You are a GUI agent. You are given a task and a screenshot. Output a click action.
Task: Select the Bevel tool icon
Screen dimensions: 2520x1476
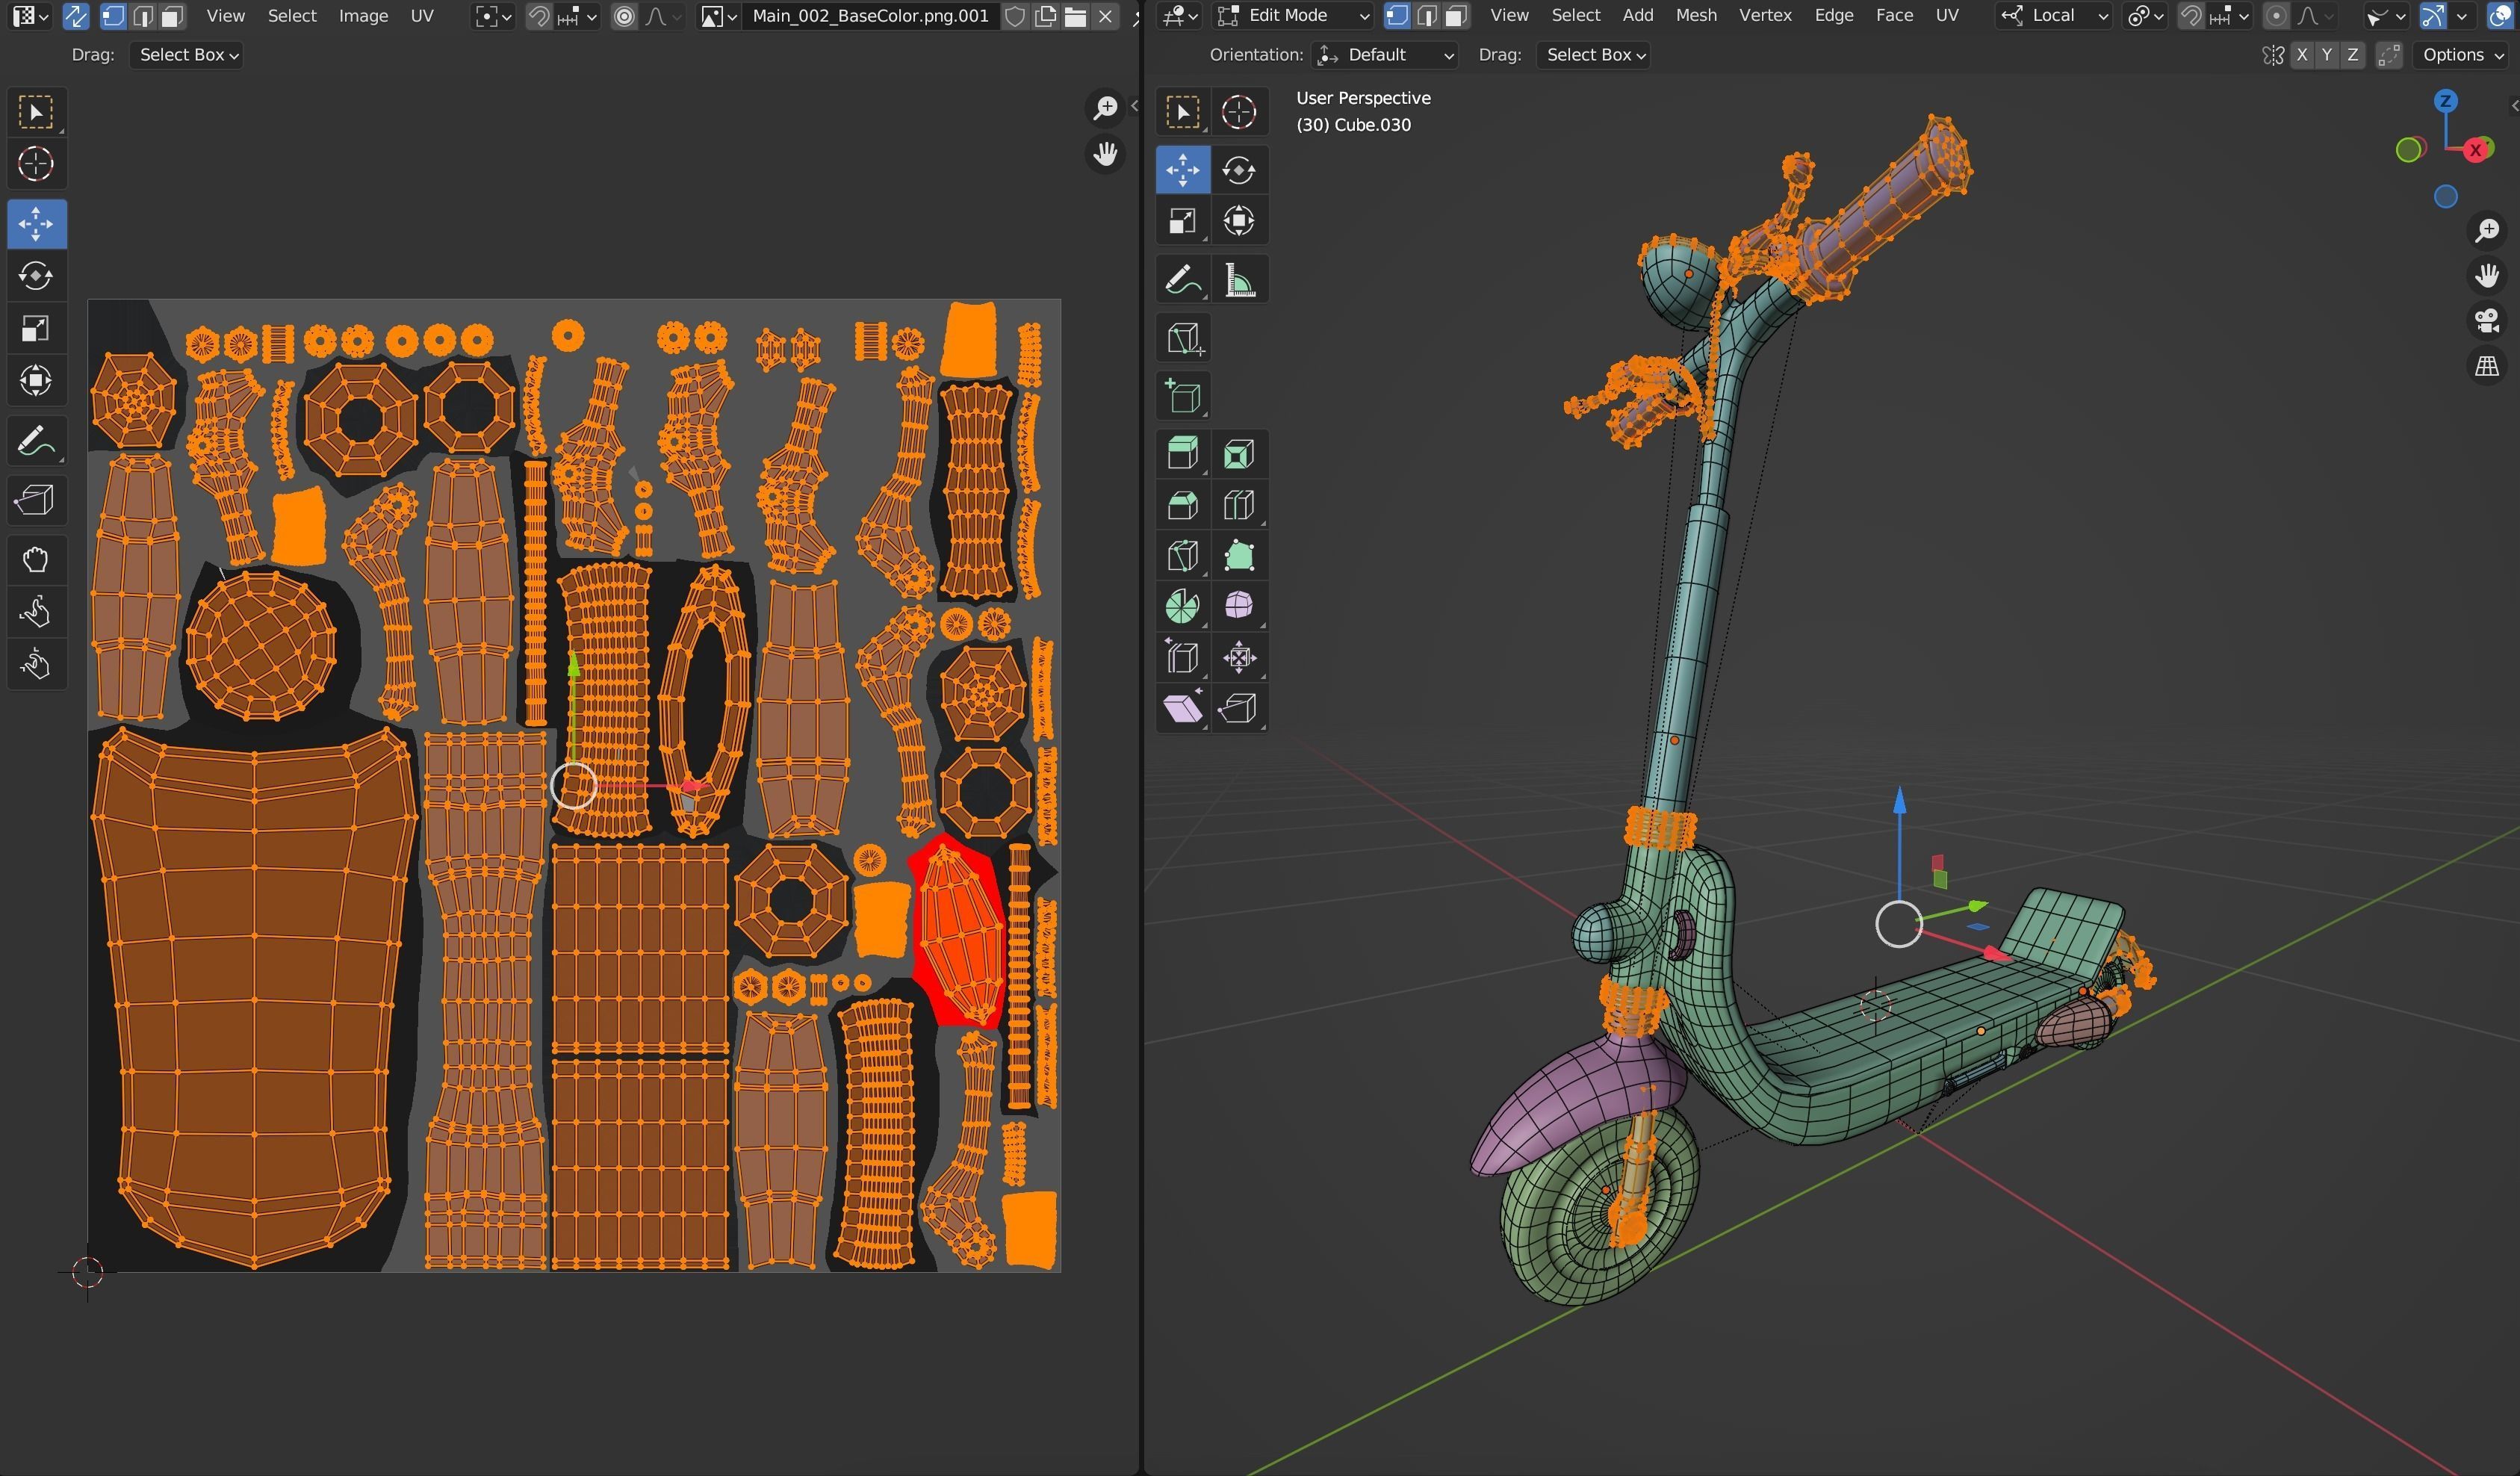pos(1183,505)
